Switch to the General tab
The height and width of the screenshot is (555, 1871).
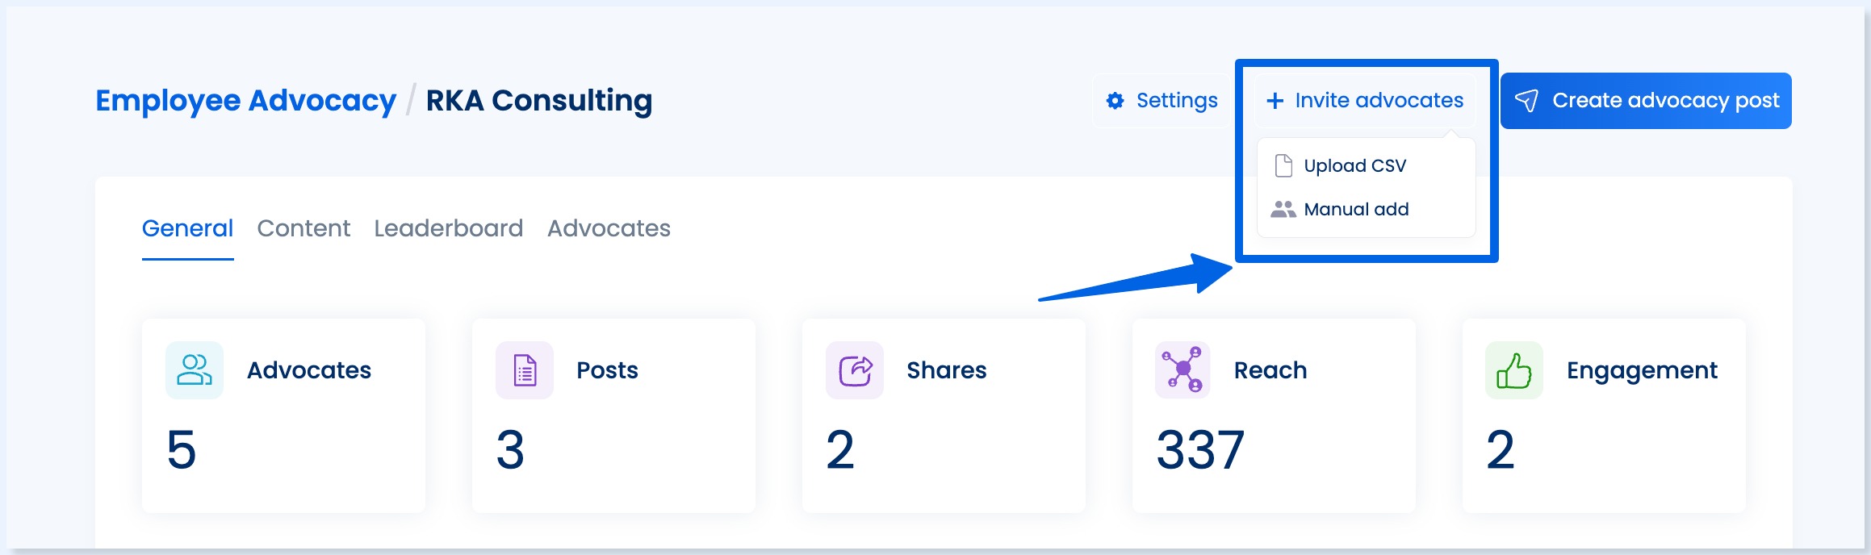187,228
